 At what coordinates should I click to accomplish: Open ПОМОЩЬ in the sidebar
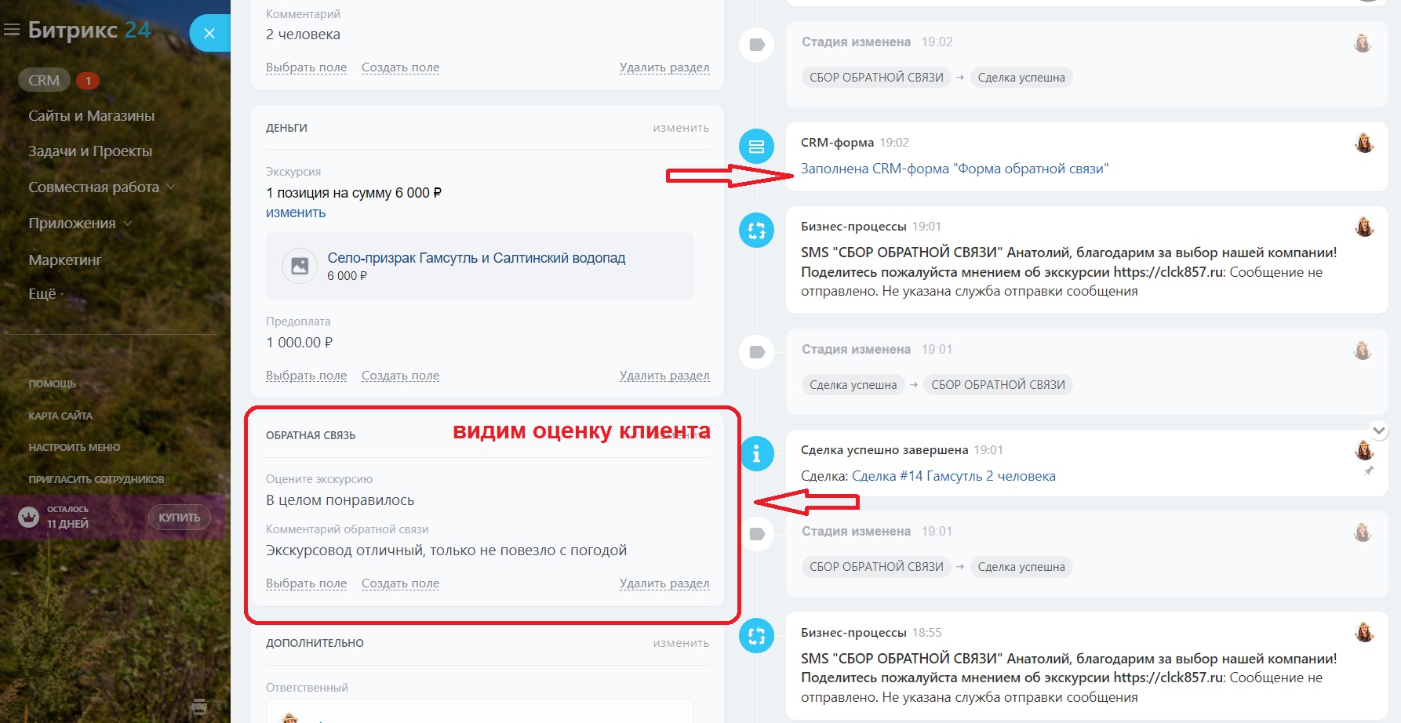[x=52, y=383]
